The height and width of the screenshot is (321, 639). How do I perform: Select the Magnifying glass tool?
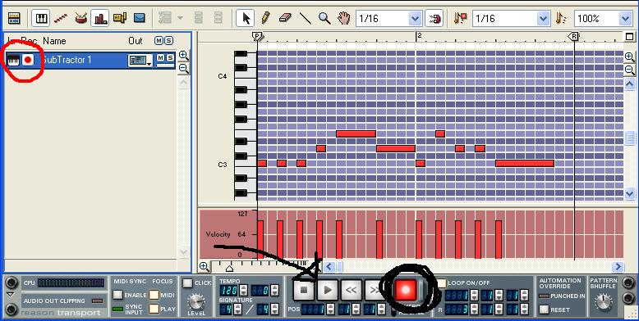pyautogui.click(x=324, y=18)
